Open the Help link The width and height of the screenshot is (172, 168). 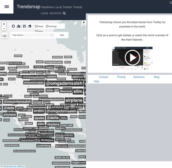[97, 81]
